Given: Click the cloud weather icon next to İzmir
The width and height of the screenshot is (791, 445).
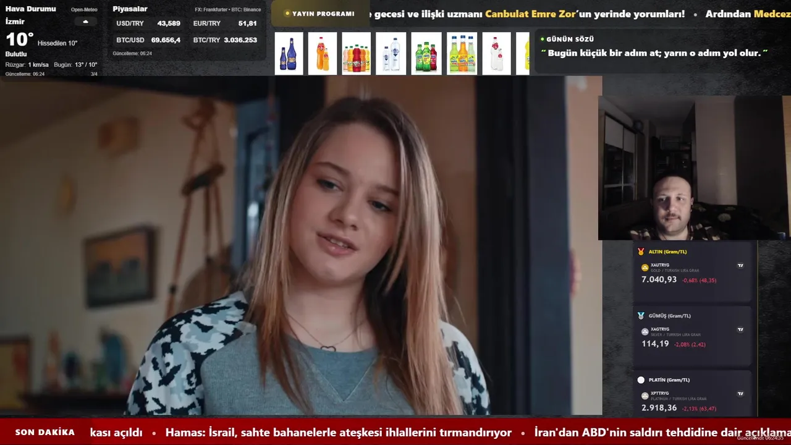Looking at the screenshot, I should tap(85, 22).
